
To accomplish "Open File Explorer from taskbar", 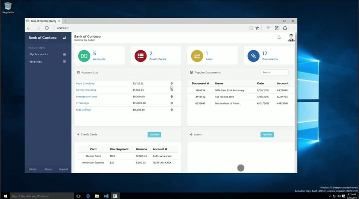I will tap(97, 196).
